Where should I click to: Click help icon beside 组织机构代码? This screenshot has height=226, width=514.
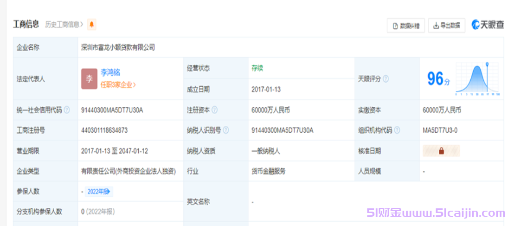point(397,130)
